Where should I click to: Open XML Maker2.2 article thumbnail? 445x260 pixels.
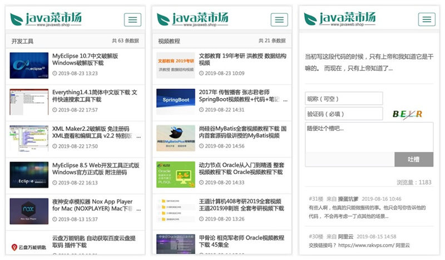tap(29, 139)
